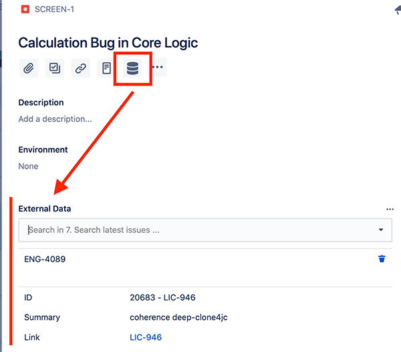Delete ENG-4089 with the trash icon
This screenshot has width=401, height=352.
click(x=382, y=259)
